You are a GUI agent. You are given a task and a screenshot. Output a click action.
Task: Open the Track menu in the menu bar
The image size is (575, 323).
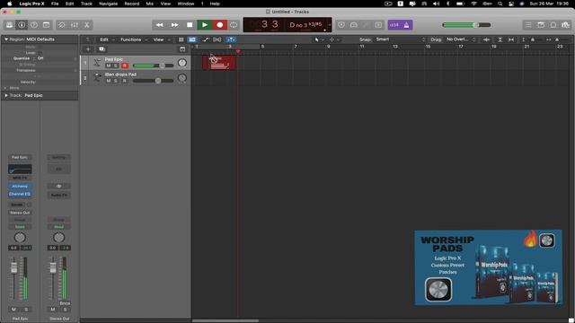(86, 4)
